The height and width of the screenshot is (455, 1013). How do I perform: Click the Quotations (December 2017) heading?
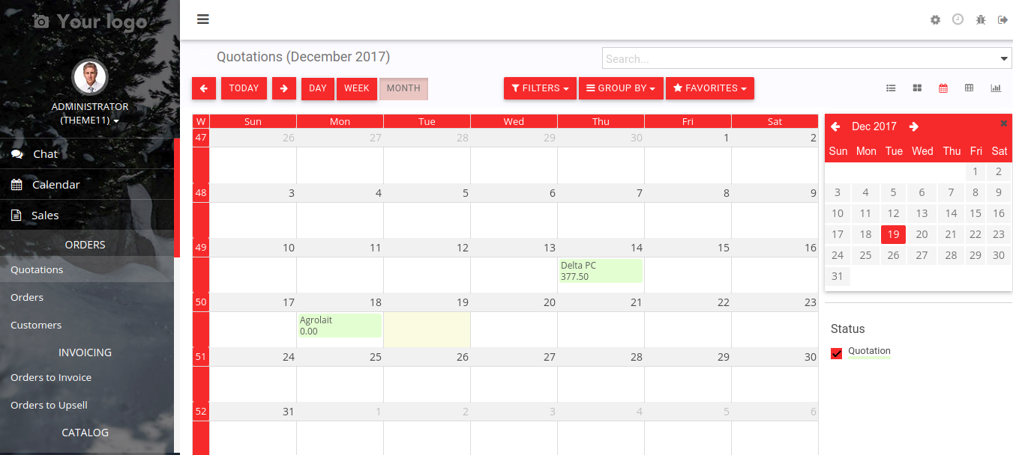[303, 57]
